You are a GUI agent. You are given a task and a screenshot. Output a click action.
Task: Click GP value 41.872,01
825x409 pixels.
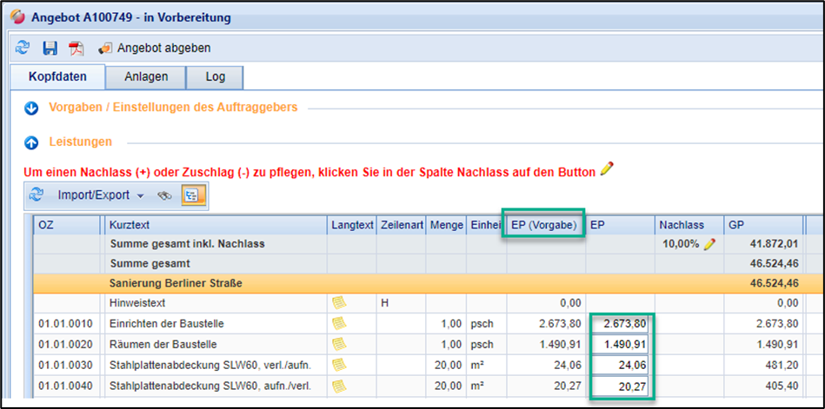775,244
